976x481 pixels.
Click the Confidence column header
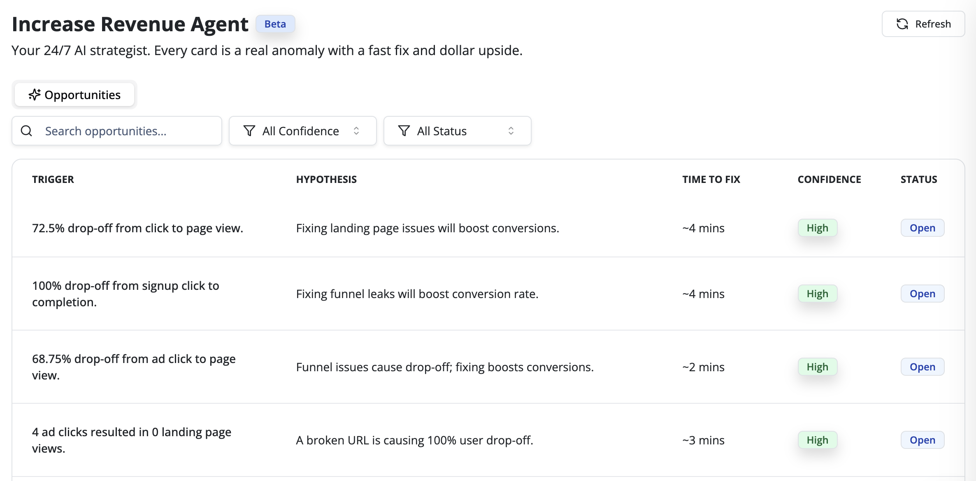coord(829,180)
